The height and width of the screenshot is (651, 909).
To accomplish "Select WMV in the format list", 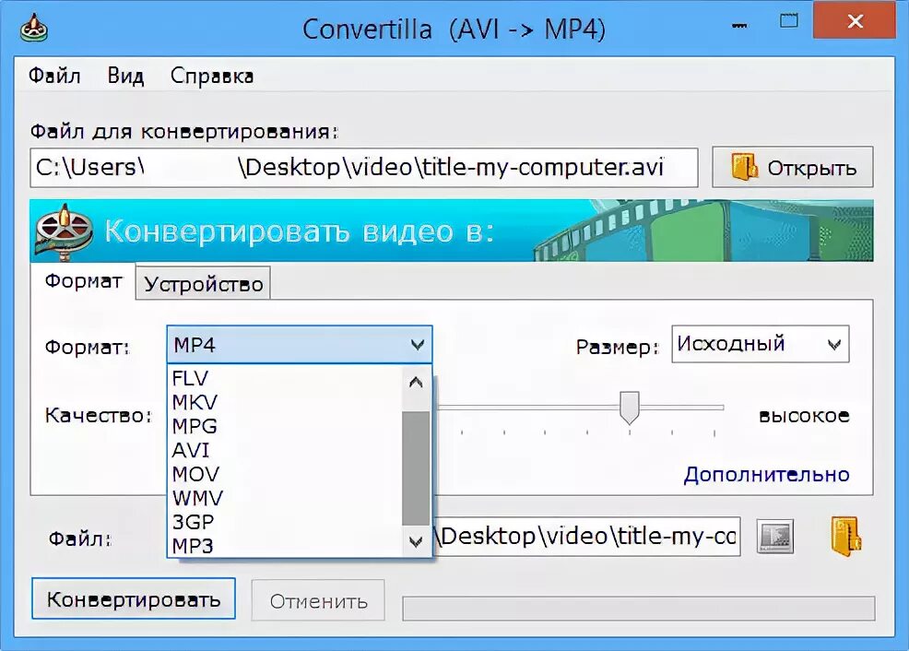I will [x=285, y=498].
